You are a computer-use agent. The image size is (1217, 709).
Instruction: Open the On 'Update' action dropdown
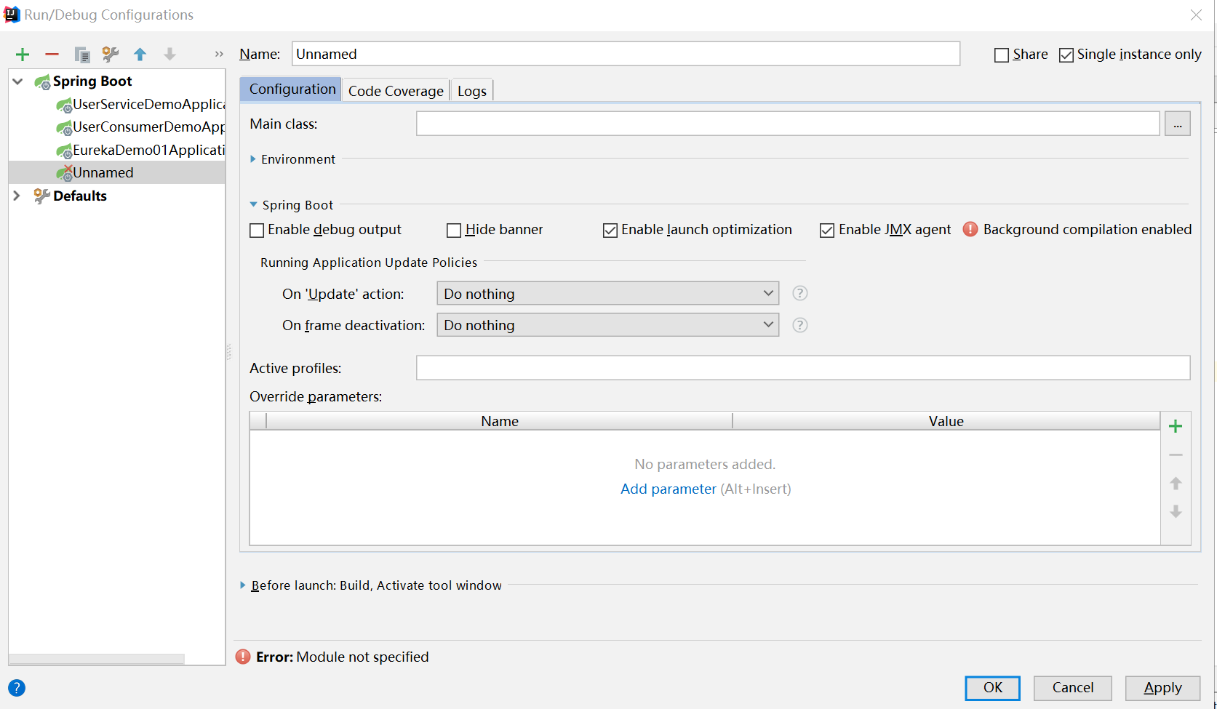[x=607, y=294]
